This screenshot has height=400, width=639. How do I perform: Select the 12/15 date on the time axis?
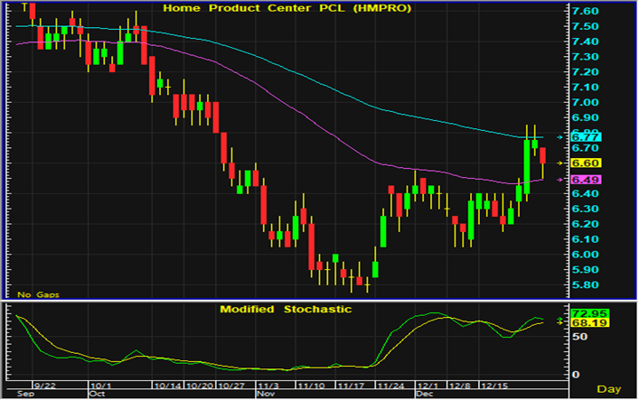tap(493, 386)
